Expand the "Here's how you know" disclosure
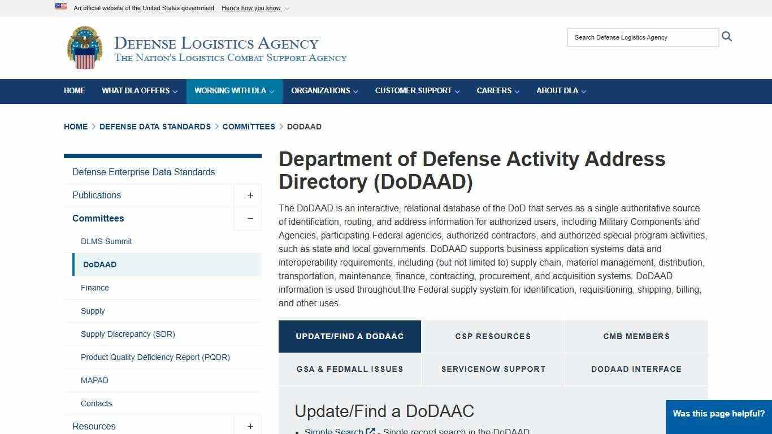The width and height of the screenshot is (772, 434). tap(255, 8)
